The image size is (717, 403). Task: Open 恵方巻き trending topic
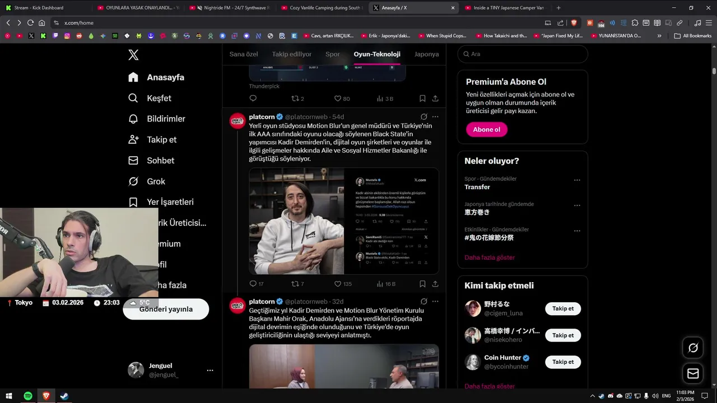pos(477,212)
